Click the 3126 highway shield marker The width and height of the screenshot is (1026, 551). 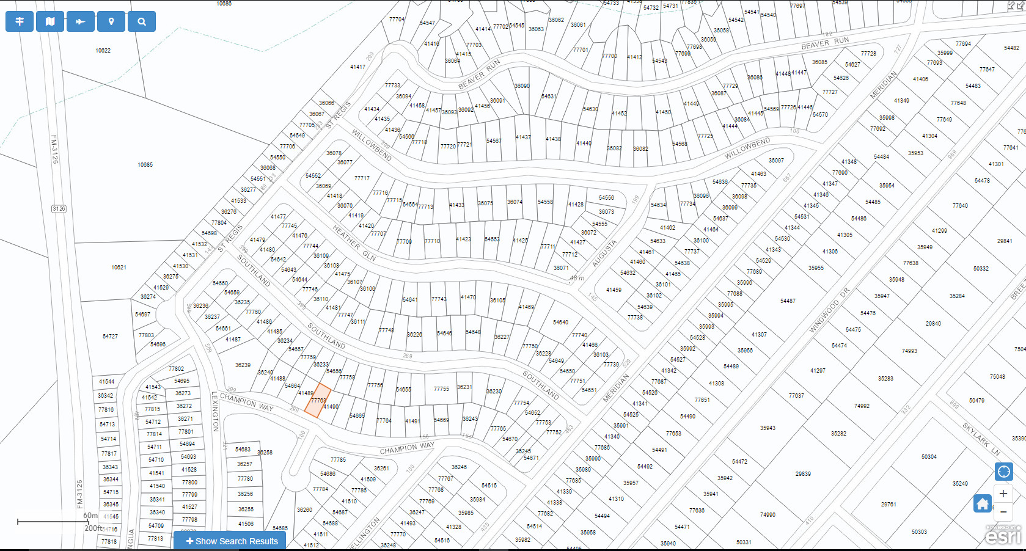pos(59,209)
